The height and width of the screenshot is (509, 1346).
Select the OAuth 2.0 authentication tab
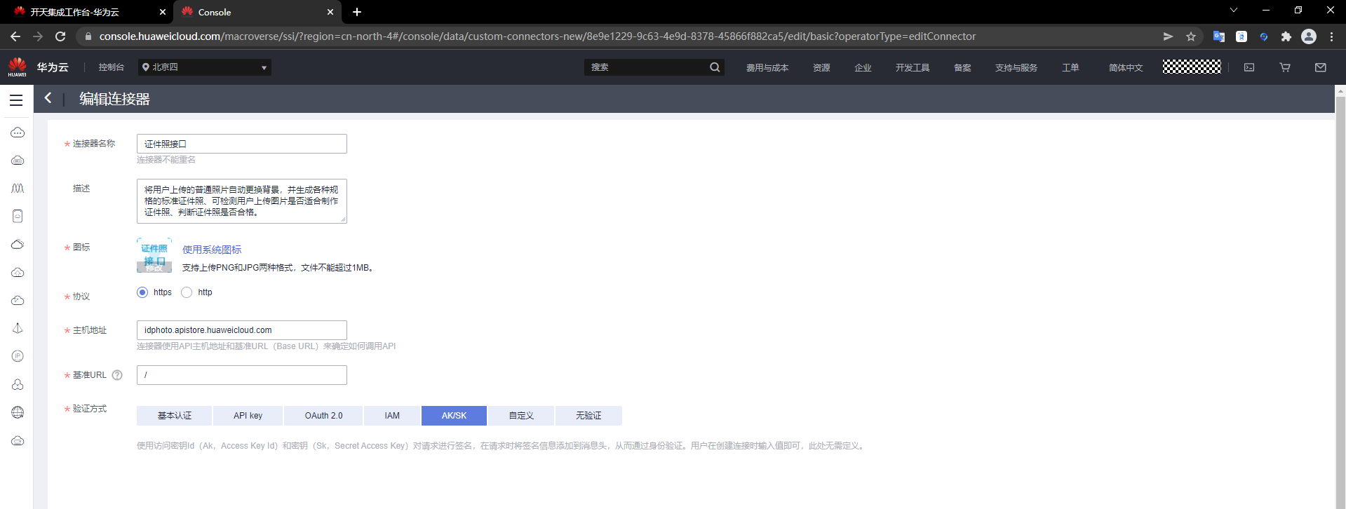pos(323,416)
